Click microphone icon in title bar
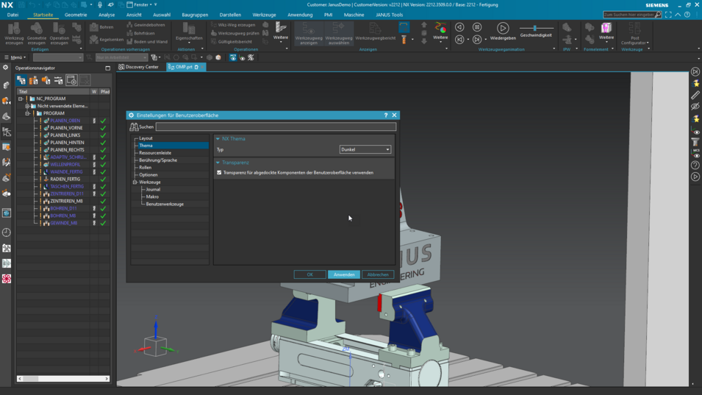The height and width of the screenshot is (395, 702). tap(100, 4)
